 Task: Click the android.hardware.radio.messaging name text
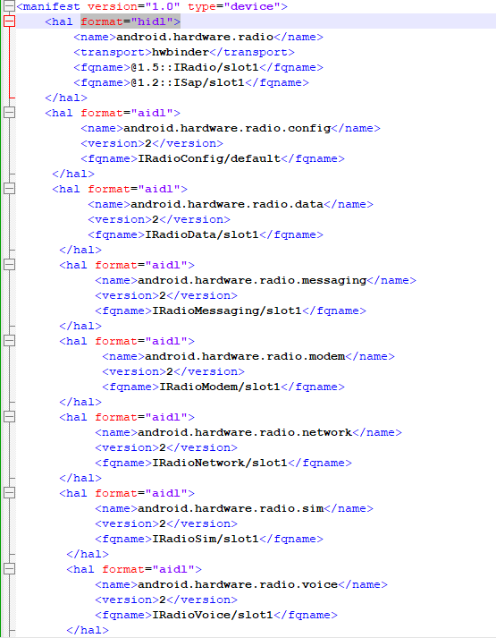coord(252,280)
